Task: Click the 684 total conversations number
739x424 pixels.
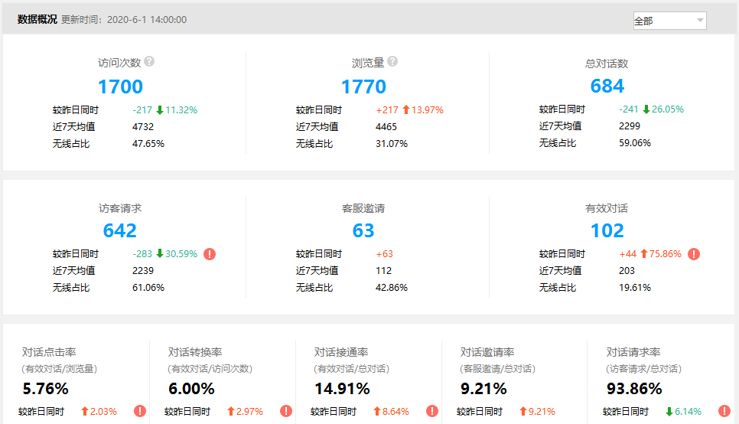Action: (607, 86)
